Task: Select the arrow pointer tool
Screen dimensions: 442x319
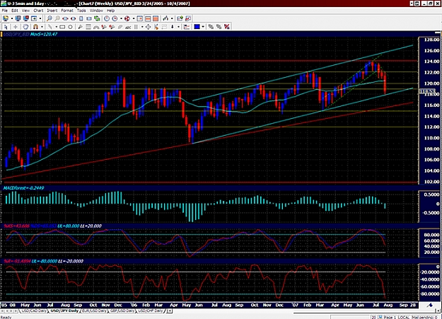Action: (6, 27)
